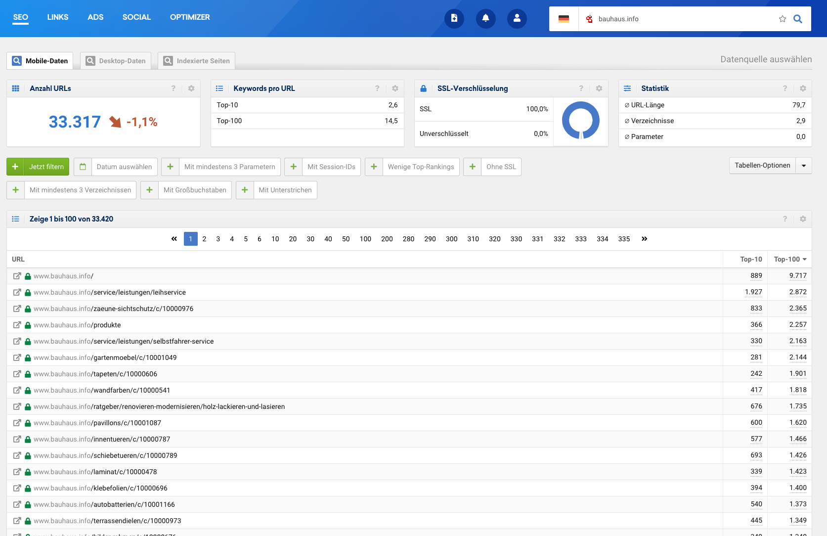Switch to the ADS menu
The width and height of the screenshot is (827, 536).
click(95, 17)
